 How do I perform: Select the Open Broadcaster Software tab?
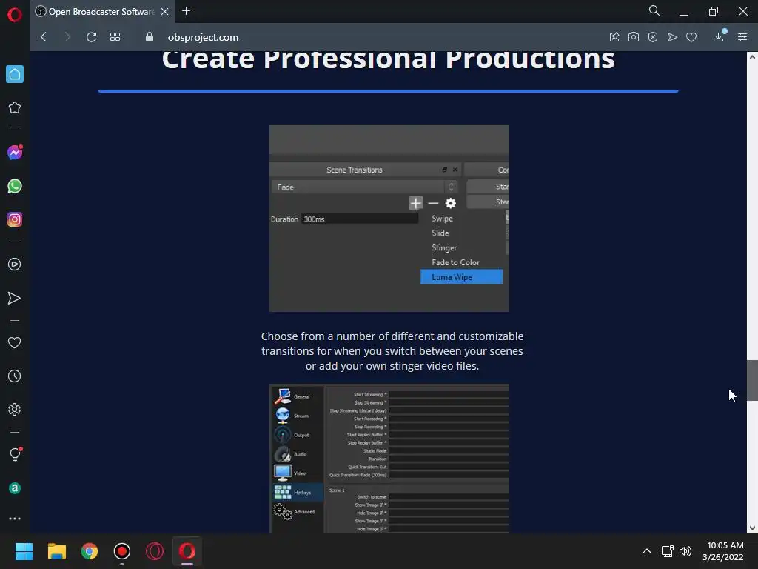coord(101,12)
